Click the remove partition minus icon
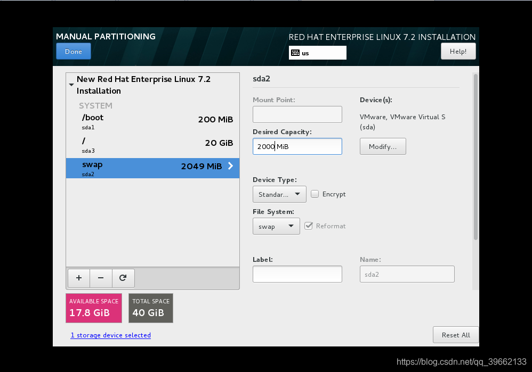This screenshot has width=532, height=372. pyautogui.click(x=101, y=278)
